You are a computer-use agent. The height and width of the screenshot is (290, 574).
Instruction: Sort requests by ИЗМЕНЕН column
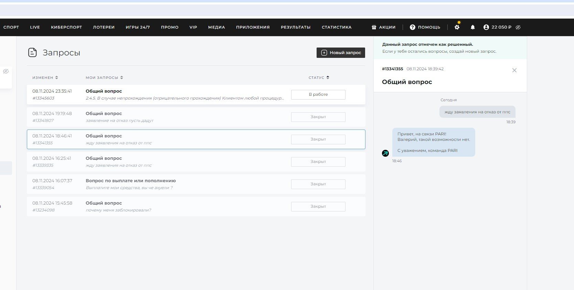click(45, 77)
